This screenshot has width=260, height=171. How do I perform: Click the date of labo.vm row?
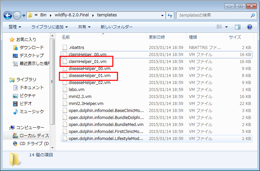[166, 89]
